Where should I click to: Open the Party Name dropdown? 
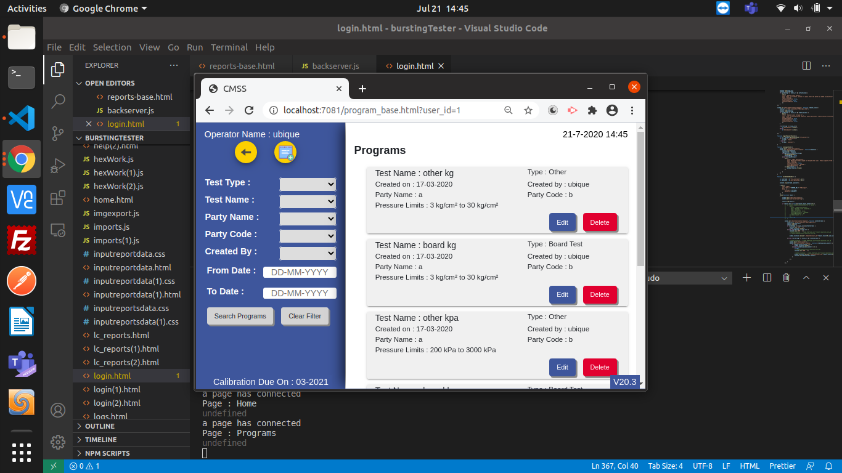(308, 218)
